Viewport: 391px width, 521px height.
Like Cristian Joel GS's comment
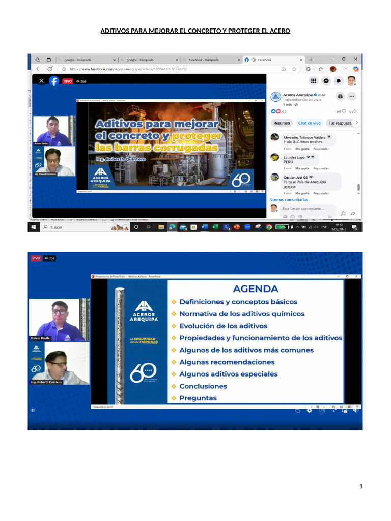point(302,193)
